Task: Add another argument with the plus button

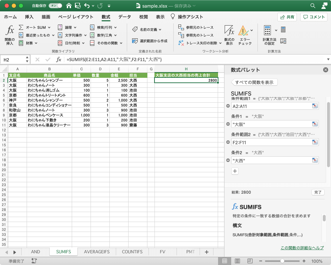Action: click(x=235, y=171)
